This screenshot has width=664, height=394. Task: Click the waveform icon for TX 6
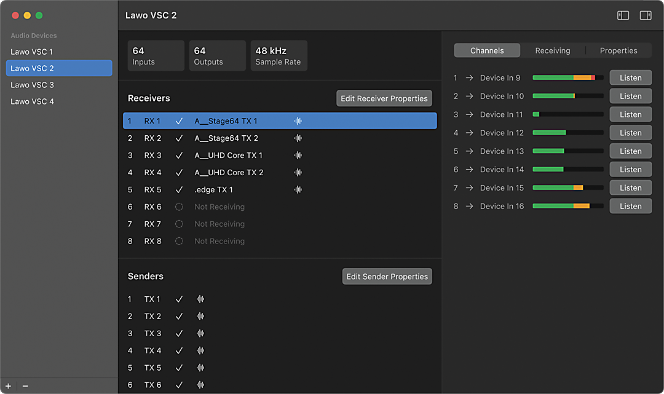(x=200, y=385)
